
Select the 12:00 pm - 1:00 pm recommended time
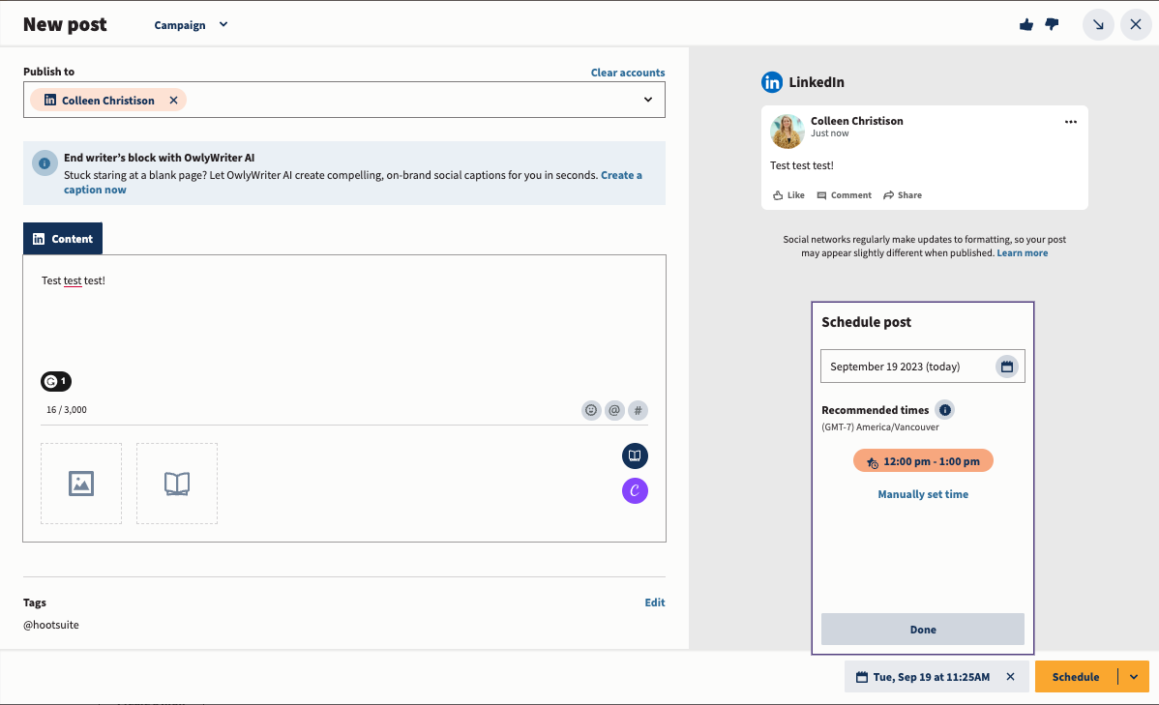click(923, 461)
